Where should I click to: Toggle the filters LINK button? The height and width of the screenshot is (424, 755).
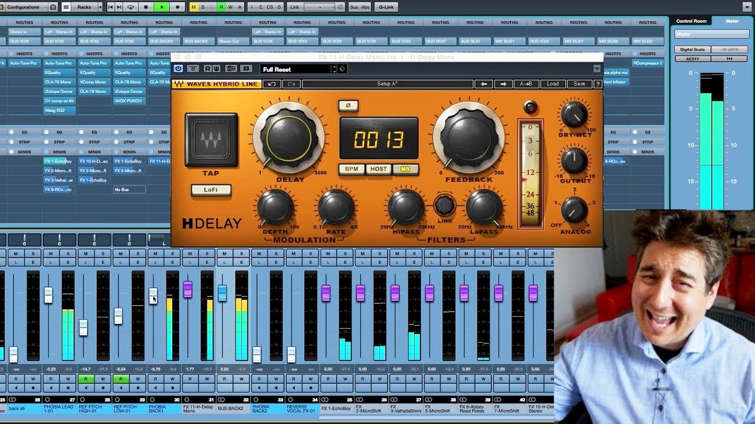[x=444, y=205]
